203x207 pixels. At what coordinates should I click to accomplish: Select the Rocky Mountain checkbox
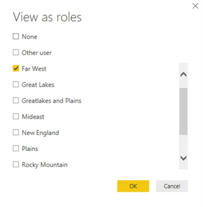(x=16, y=164)
